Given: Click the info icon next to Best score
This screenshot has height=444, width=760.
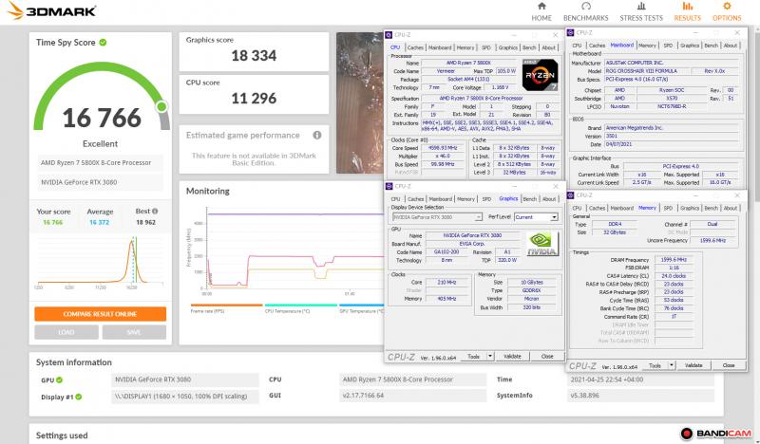Looking at the screenshot, I should (155, 212).
